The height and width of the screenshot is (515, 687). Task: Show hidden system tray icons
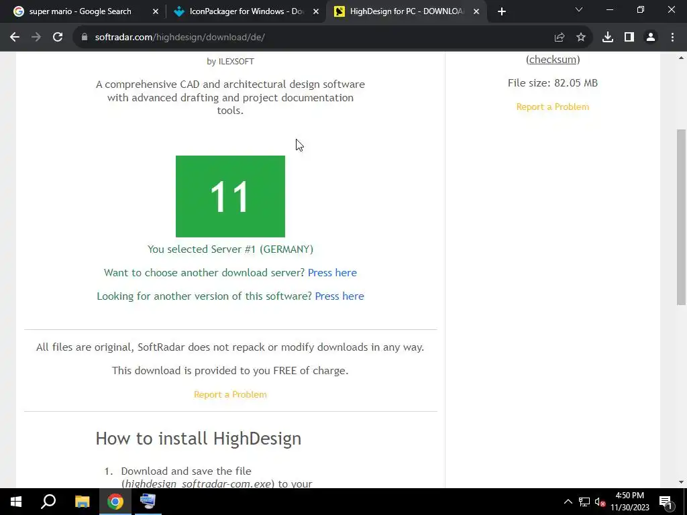[568, 502]
